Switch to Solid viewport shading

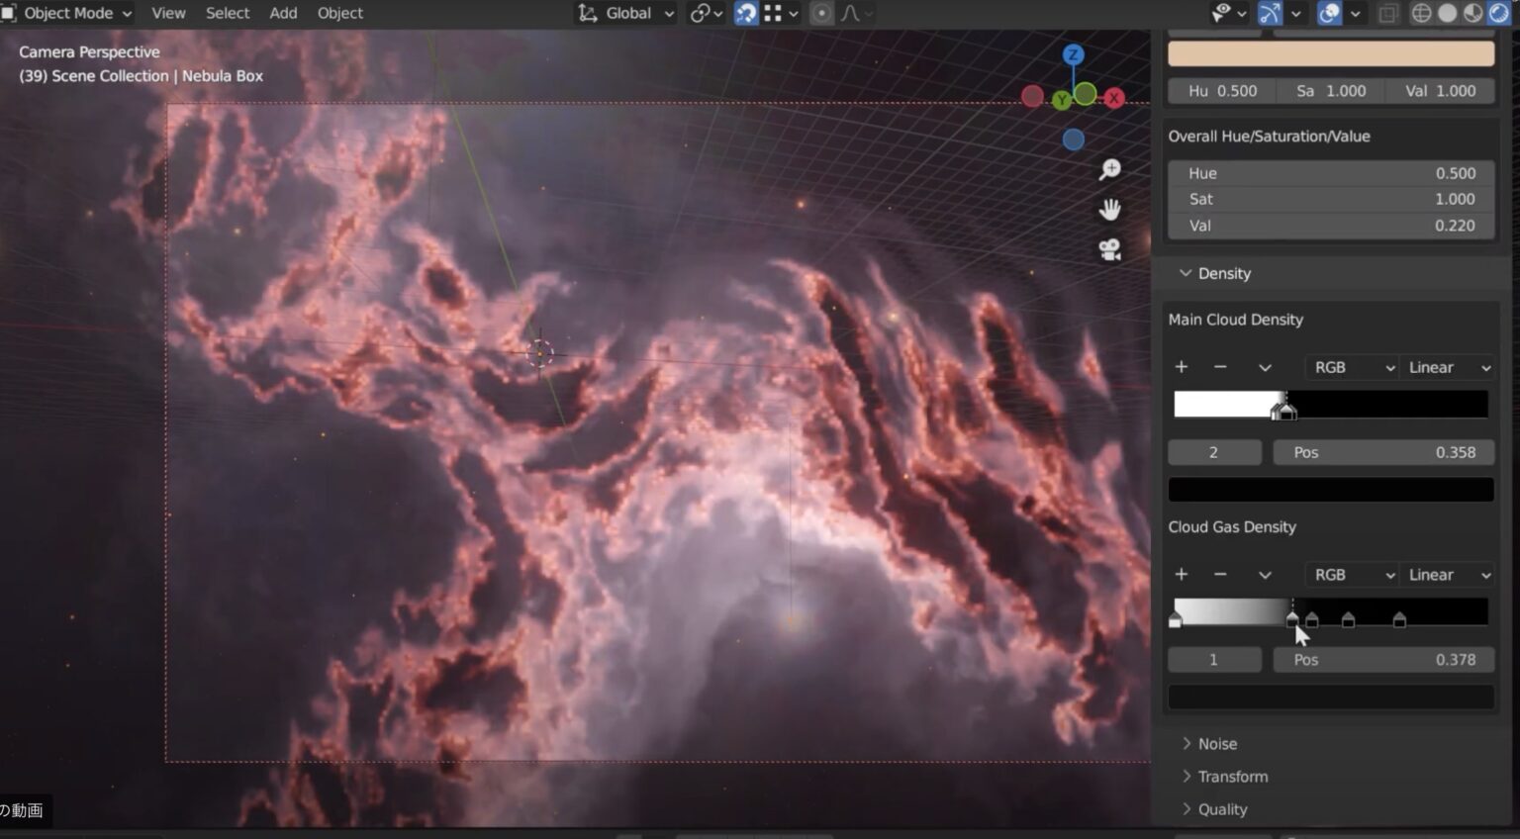(1446, 13)
